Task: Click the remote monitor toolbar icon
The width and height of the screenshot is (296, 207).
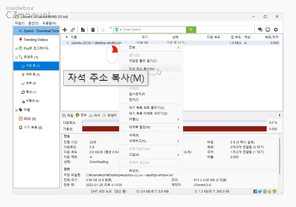Action: 268,29
